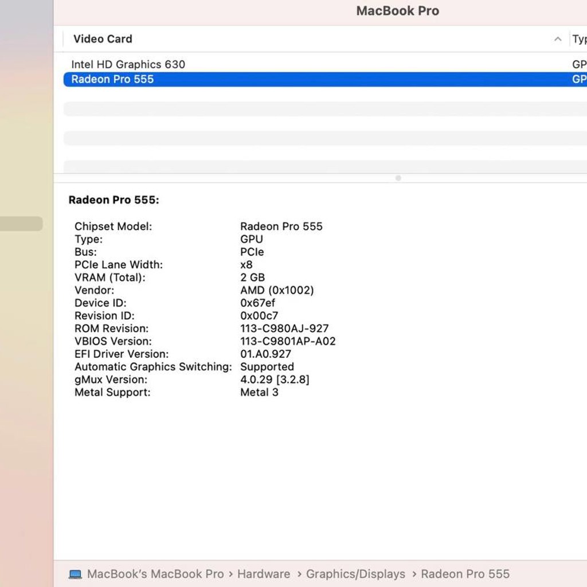Click the VRAM (Total) value 2 GB
This screenshot has height=587, width=587.
(x=252, y=277)
